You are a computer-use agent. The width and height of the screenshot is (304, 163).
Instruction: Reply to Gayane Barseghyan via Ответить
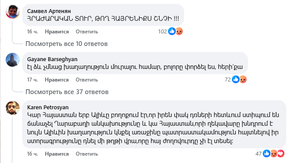(87, 80)
